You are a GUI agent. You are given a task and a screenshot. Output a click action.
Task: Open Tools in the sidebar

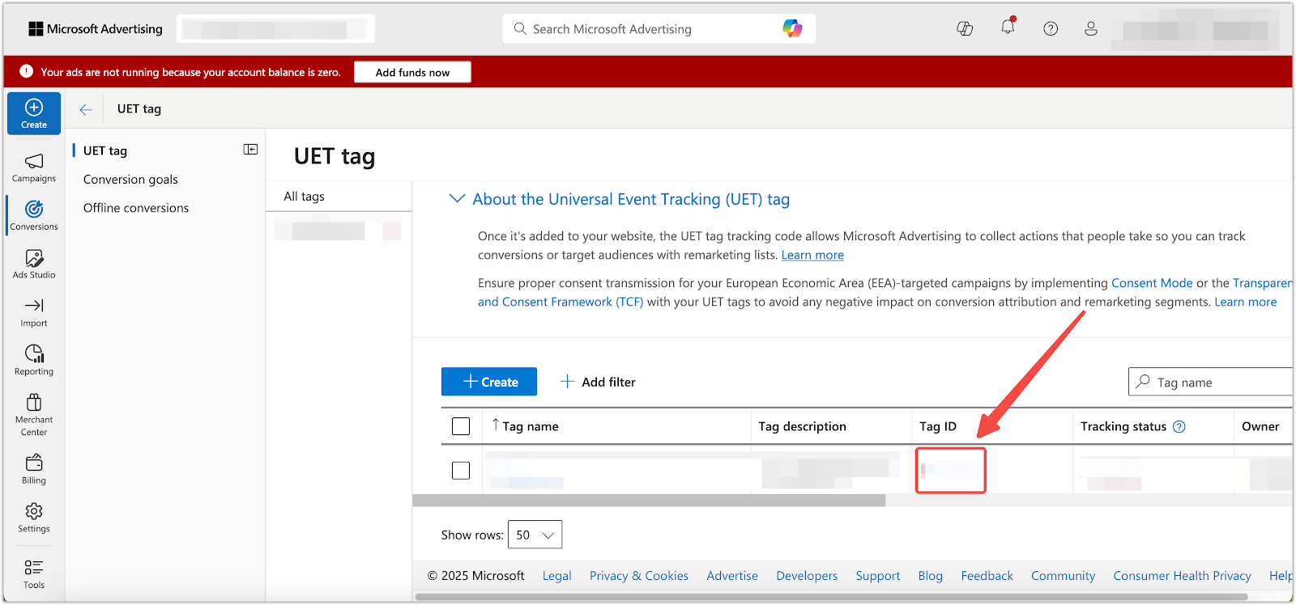coord(34,574)
